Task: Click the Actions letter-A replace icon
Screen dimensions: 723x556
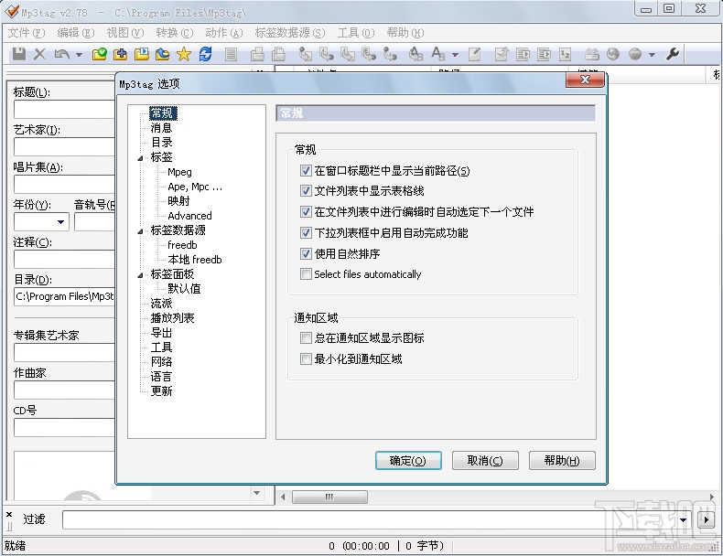Action: [x=415, y=54]
